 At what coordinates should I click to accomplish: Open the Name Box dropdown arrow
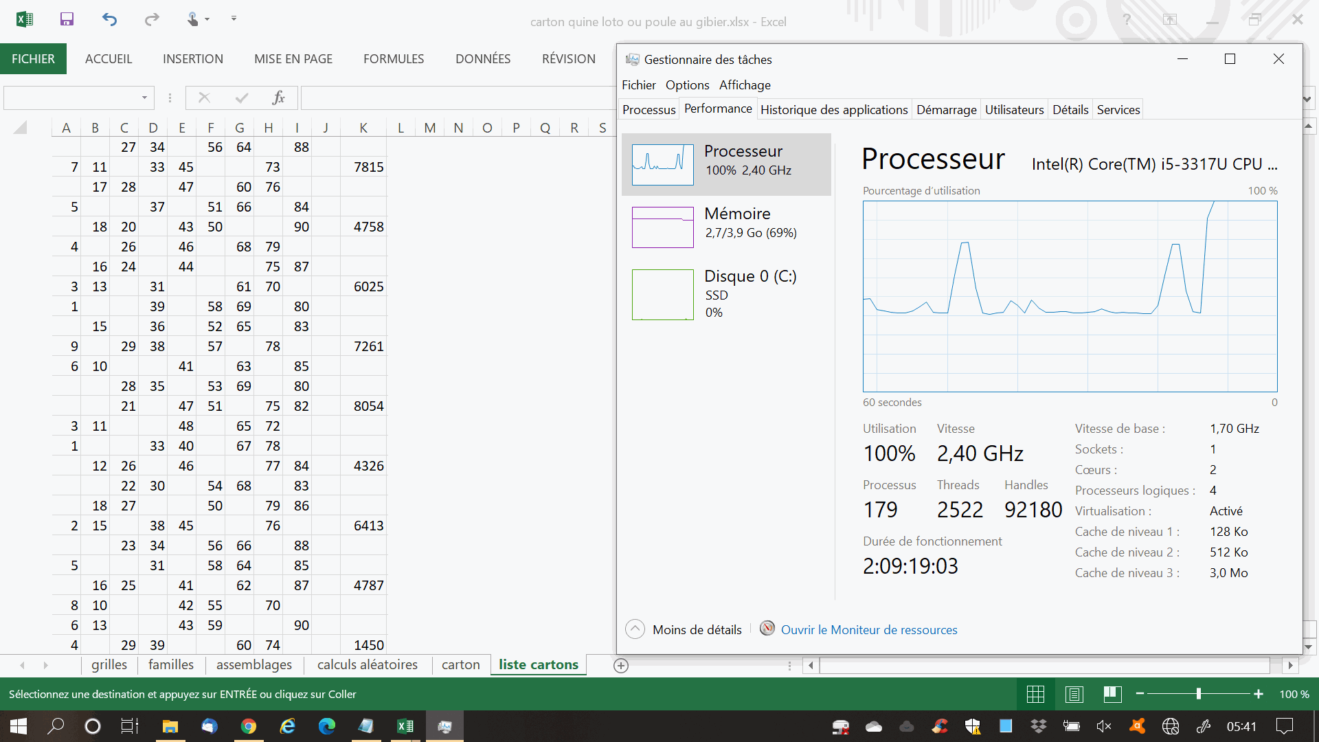coord(144,98)
